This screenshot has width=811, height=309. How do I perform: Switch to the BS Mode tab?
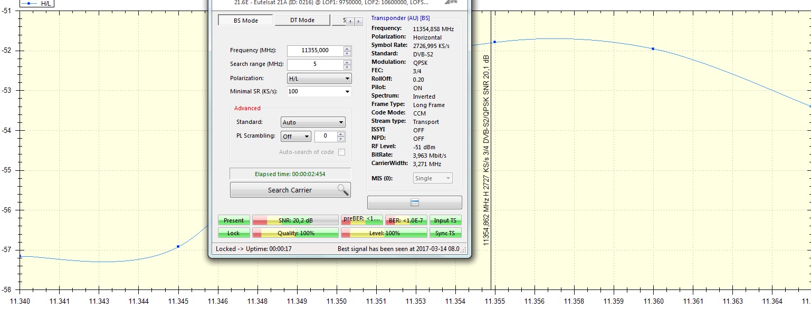pyautogui.click(x=245, y=21)
